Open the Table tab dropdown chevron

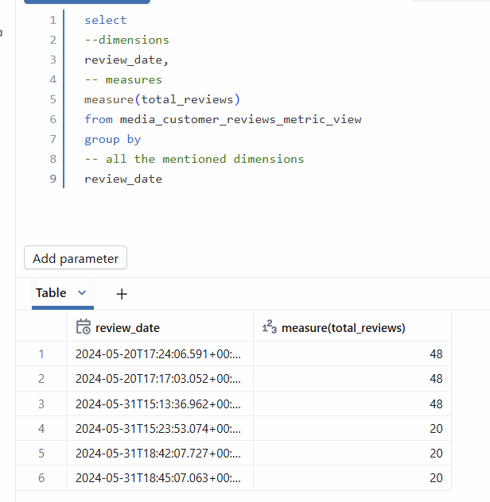82,292
